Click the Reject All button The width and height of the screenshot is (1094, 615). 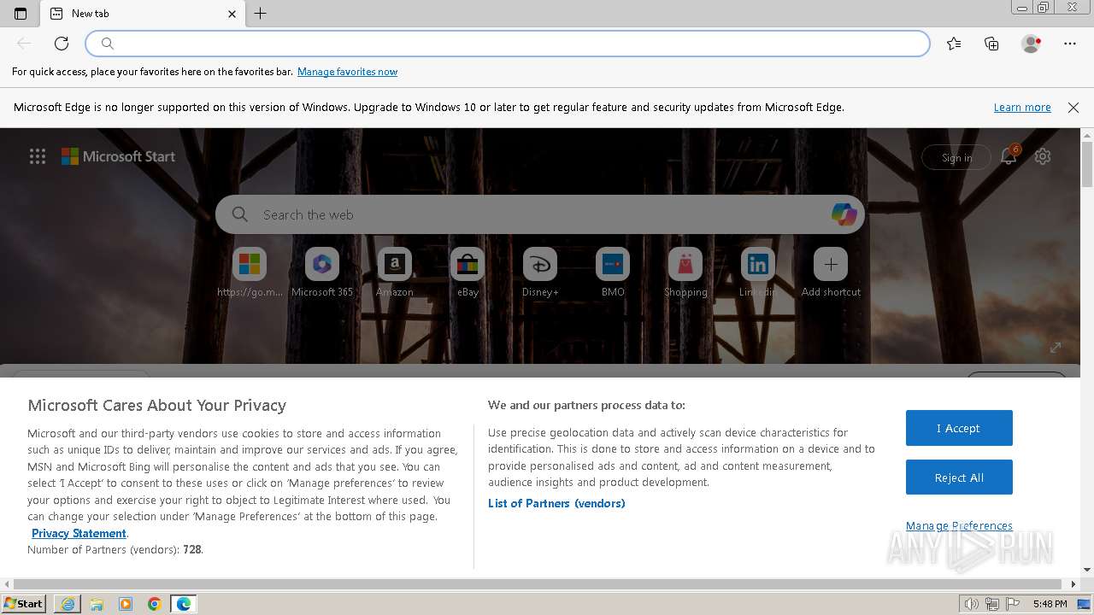(959, 477)
